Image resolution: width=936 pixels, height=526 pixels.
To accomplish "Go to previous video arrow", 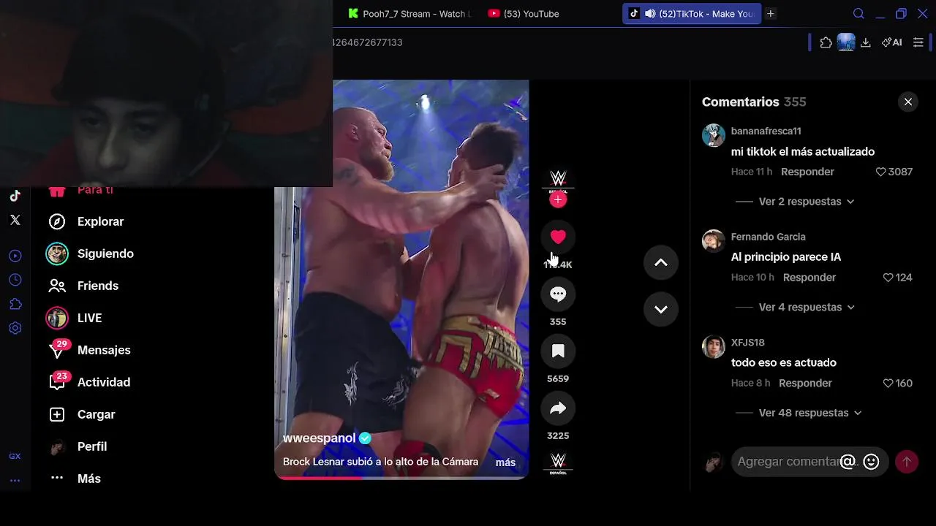I will 660,263.
